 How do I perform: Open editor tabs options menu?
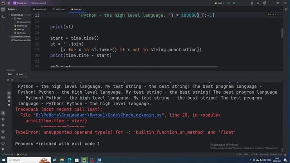click(x=280, y=9)
